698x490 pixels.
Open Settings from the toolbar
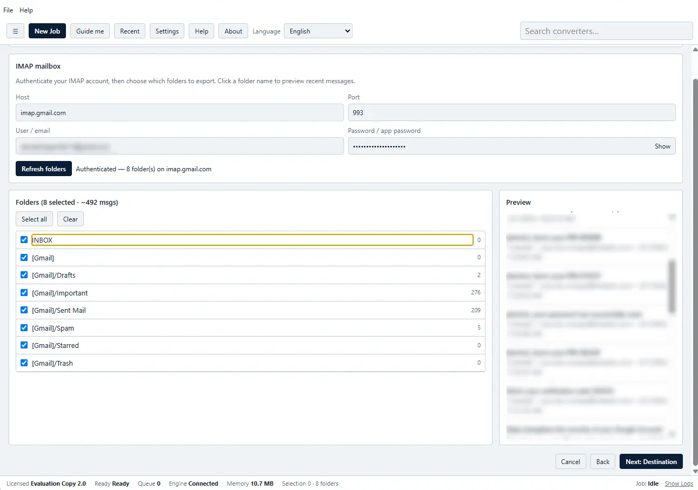coord(167,31)
